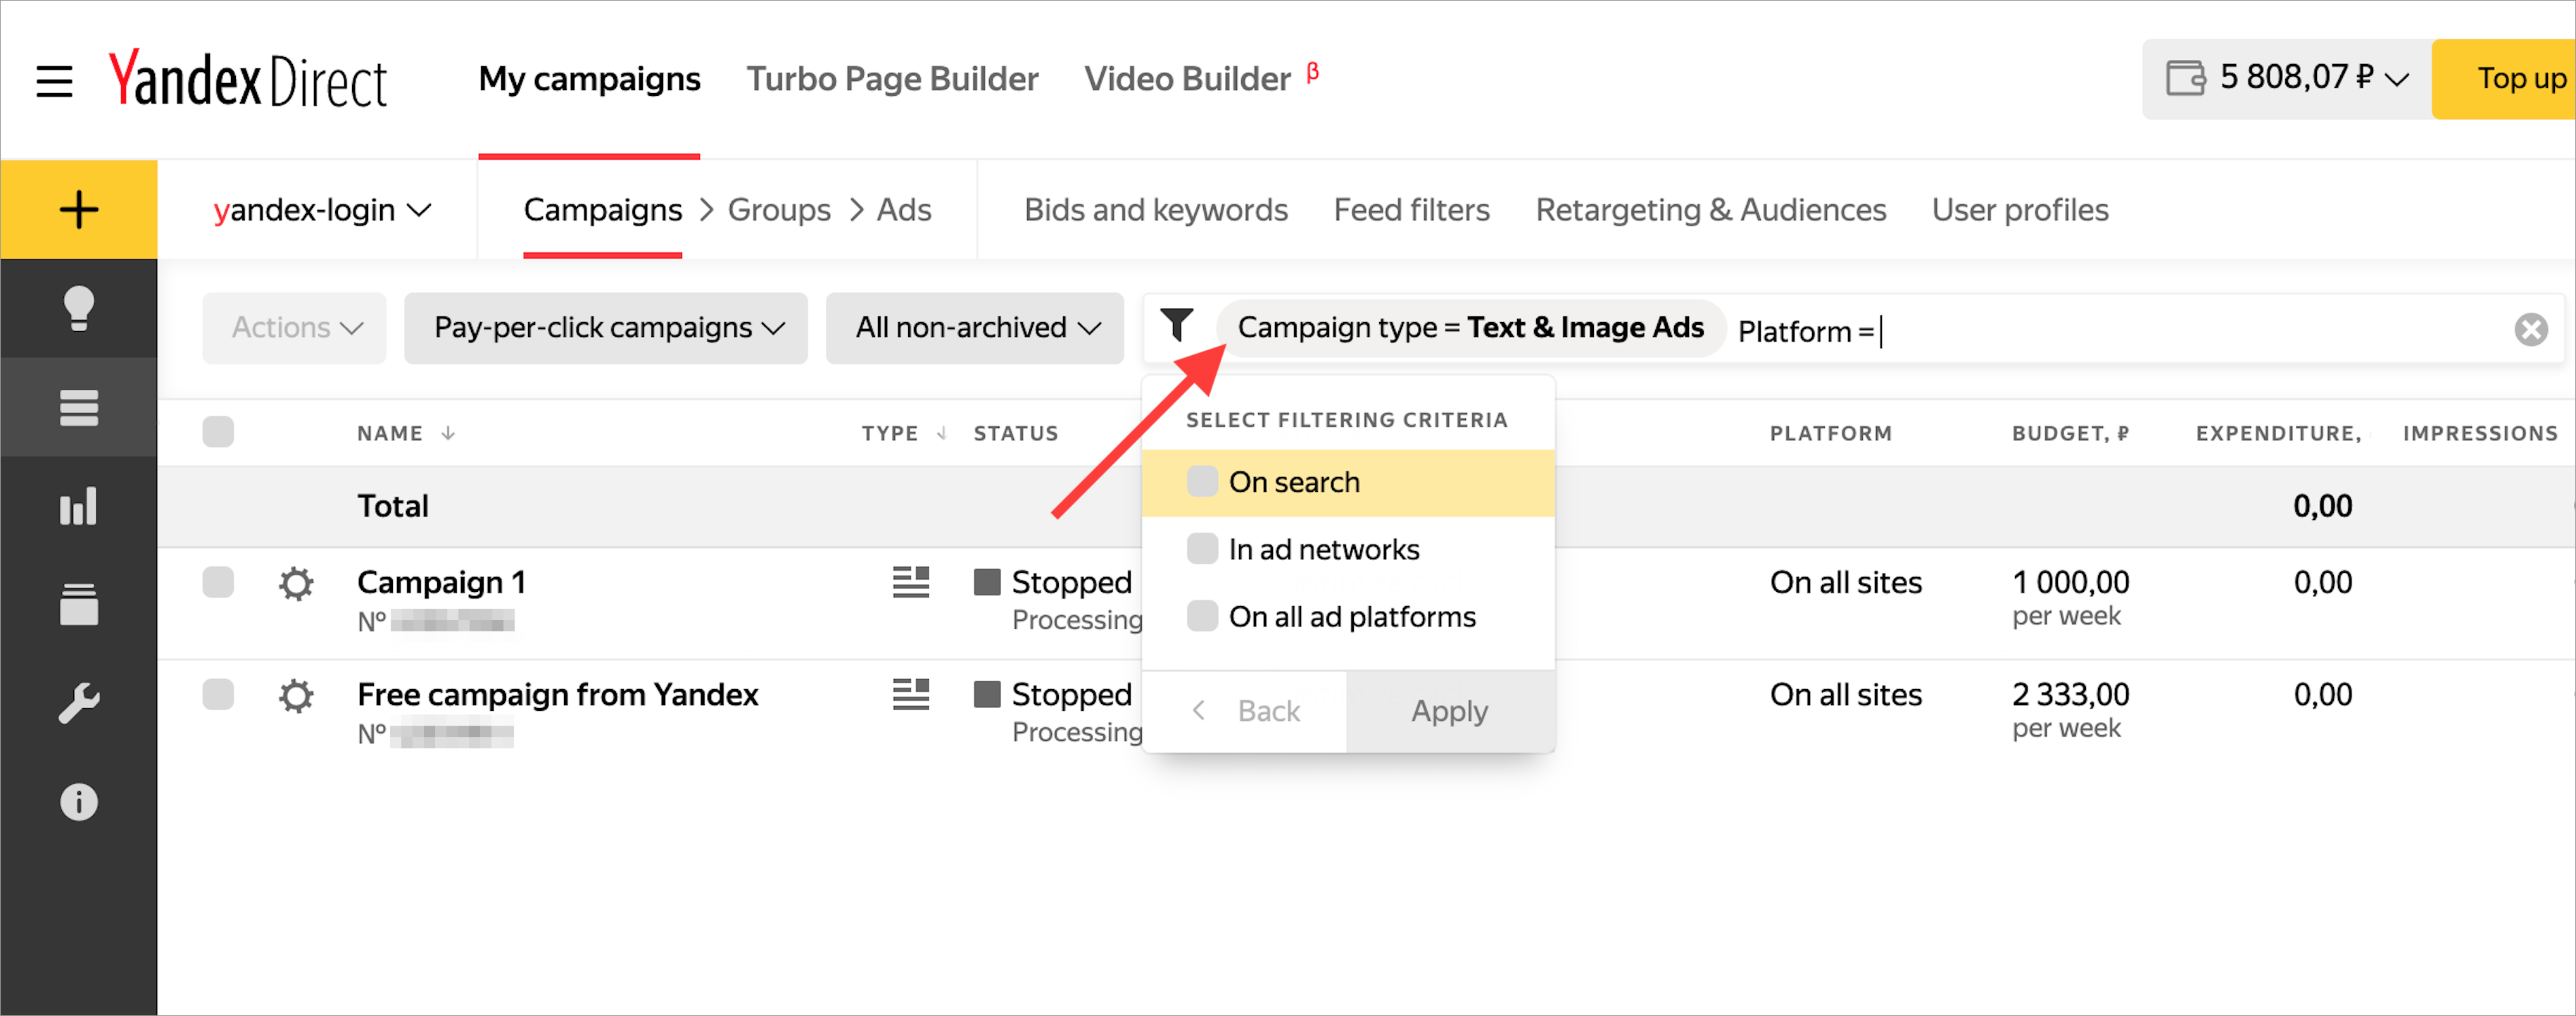
Task: Open the library stack sidebar icon
Action: tap(79, 604)
